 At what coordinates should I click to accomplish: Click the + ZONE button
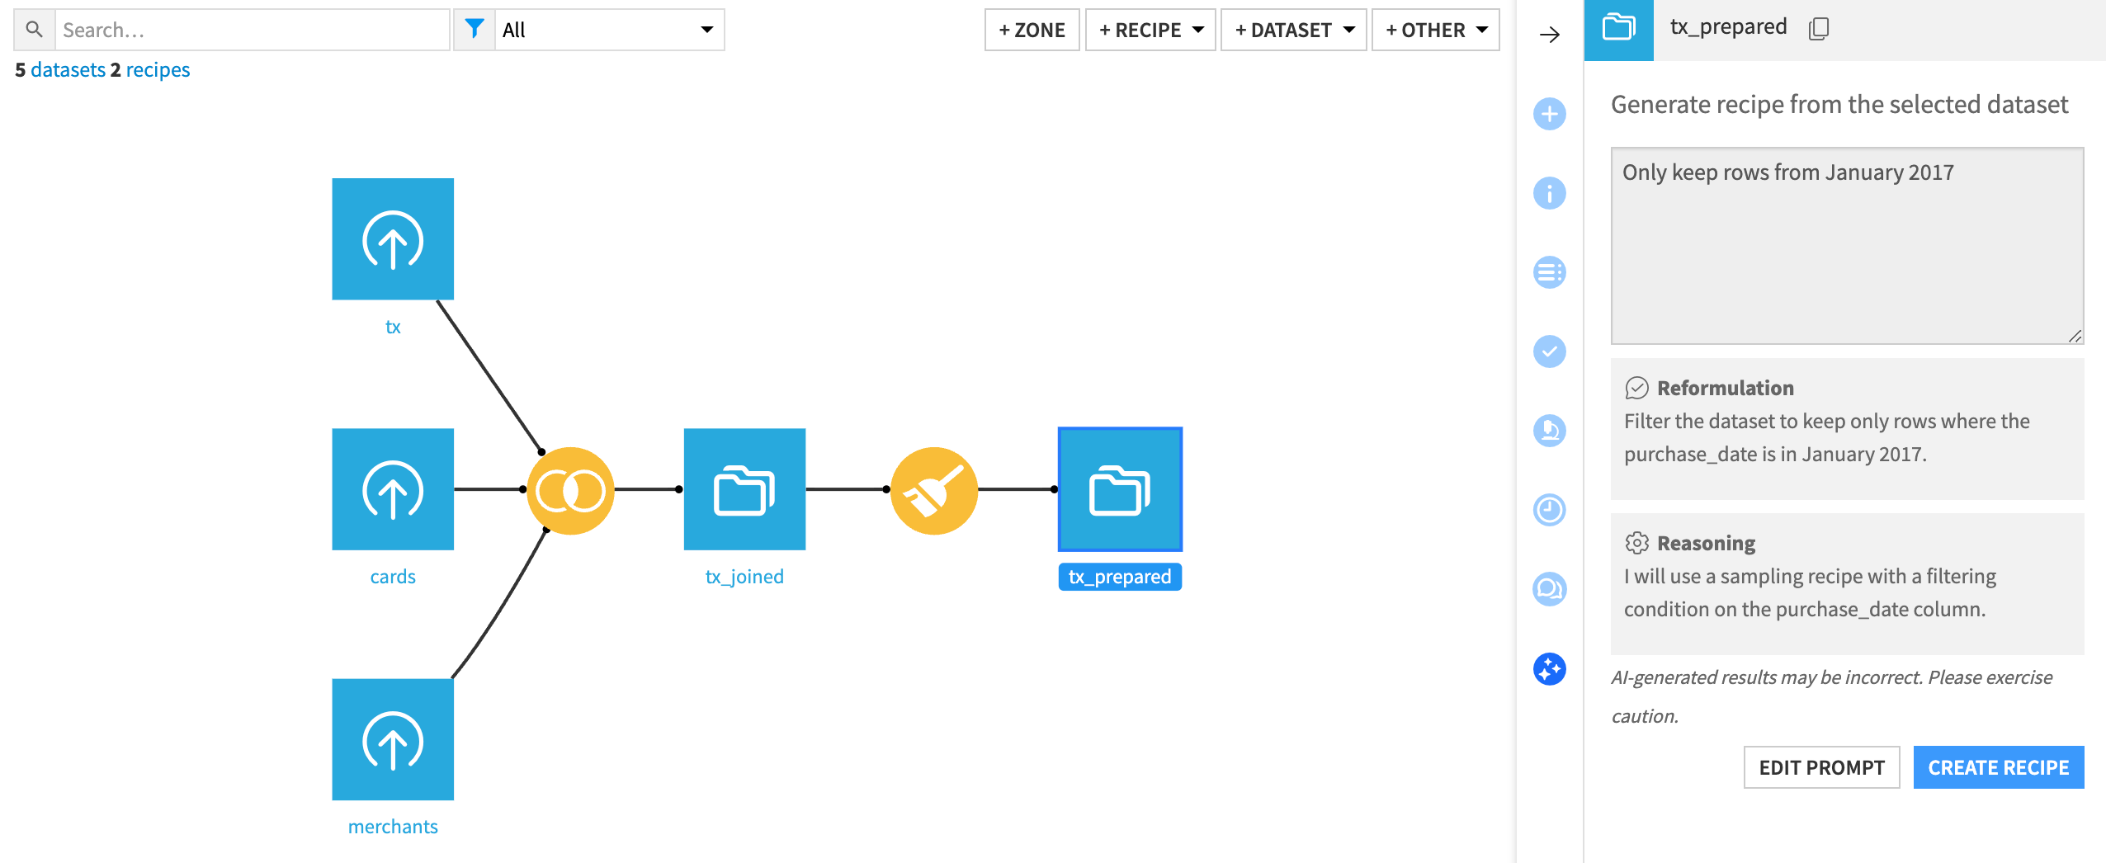click(1032, 30)
